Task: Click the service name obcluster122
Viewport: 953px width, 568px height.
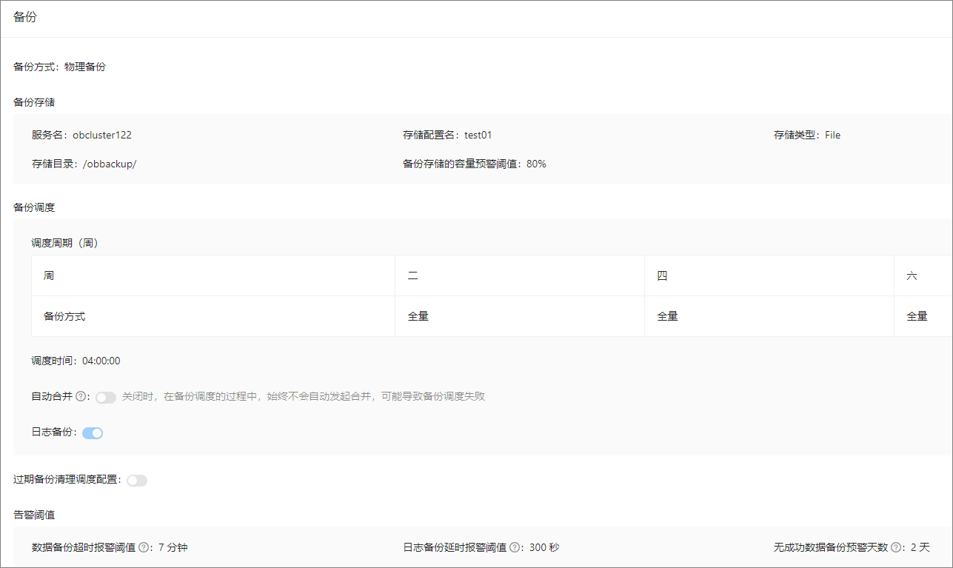Action: (102, 135)
